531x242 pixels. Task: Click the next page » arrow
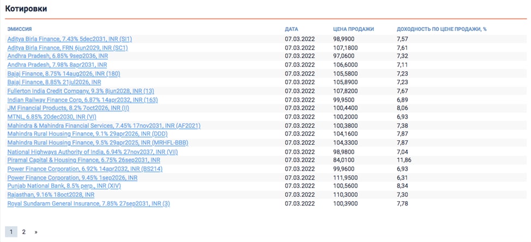(36, 232)
